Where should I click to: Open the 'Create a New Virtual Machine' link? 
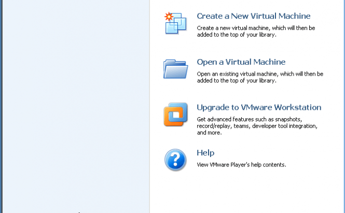[x=254, y=16]
